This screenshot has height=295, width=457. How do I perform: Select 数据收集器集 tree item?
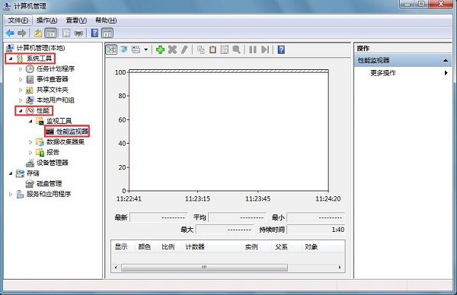[x=66, y=142]
